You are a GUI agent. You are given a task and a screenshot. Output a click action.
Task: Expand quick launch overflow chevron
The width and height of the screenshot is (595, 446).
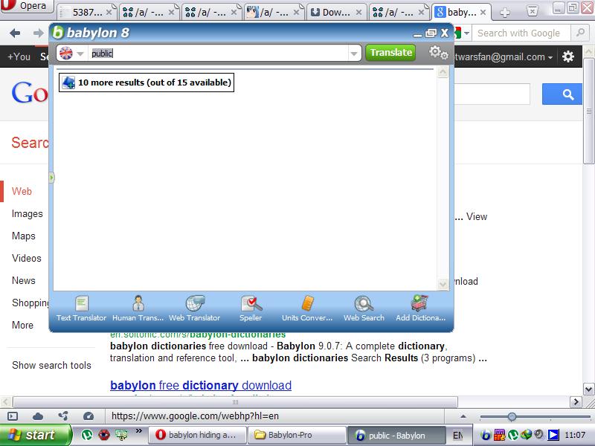[x=138, y=430]
